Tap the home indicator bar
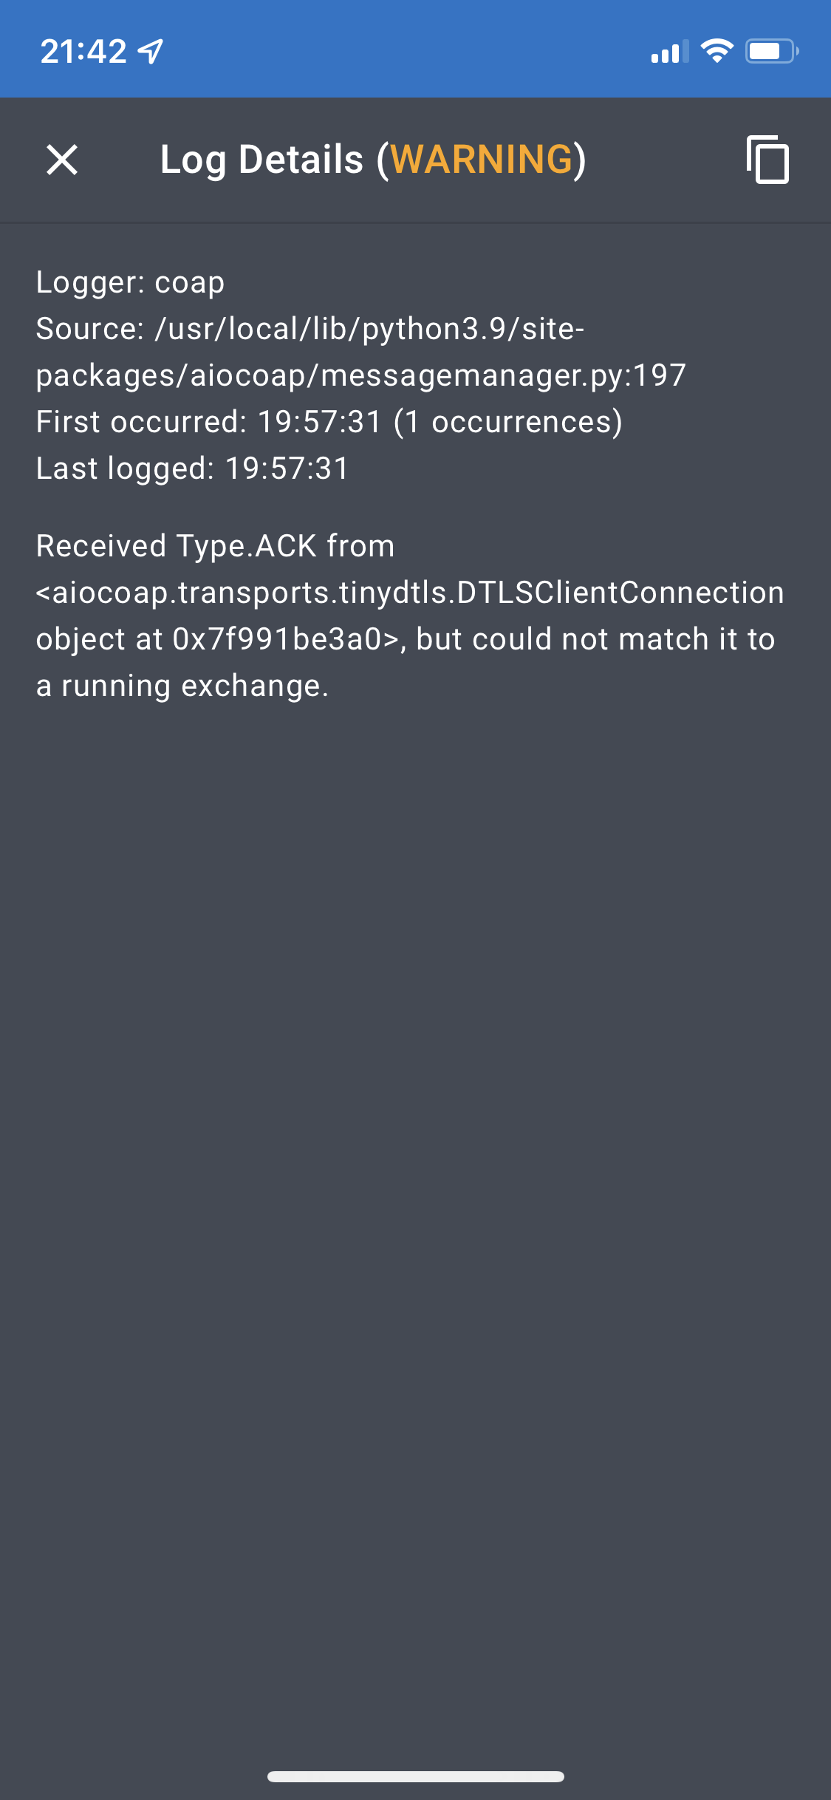The width and height of the screenshot is (831, 1800). [415, 1775]
